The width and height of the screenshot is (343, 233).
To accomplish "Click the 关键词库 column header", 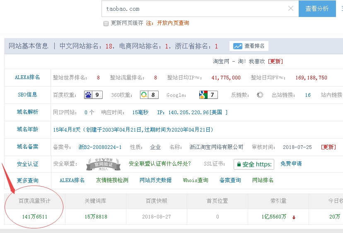I will coord(96,201).
